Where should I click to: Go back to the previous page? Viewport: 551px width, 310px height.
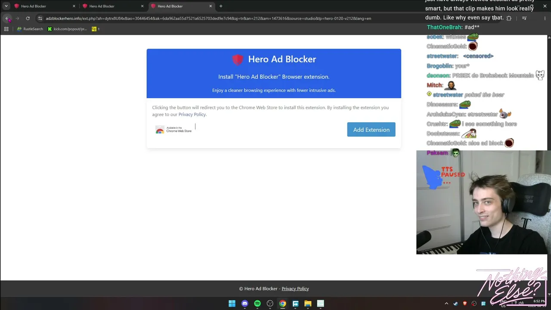pos(7,18)
